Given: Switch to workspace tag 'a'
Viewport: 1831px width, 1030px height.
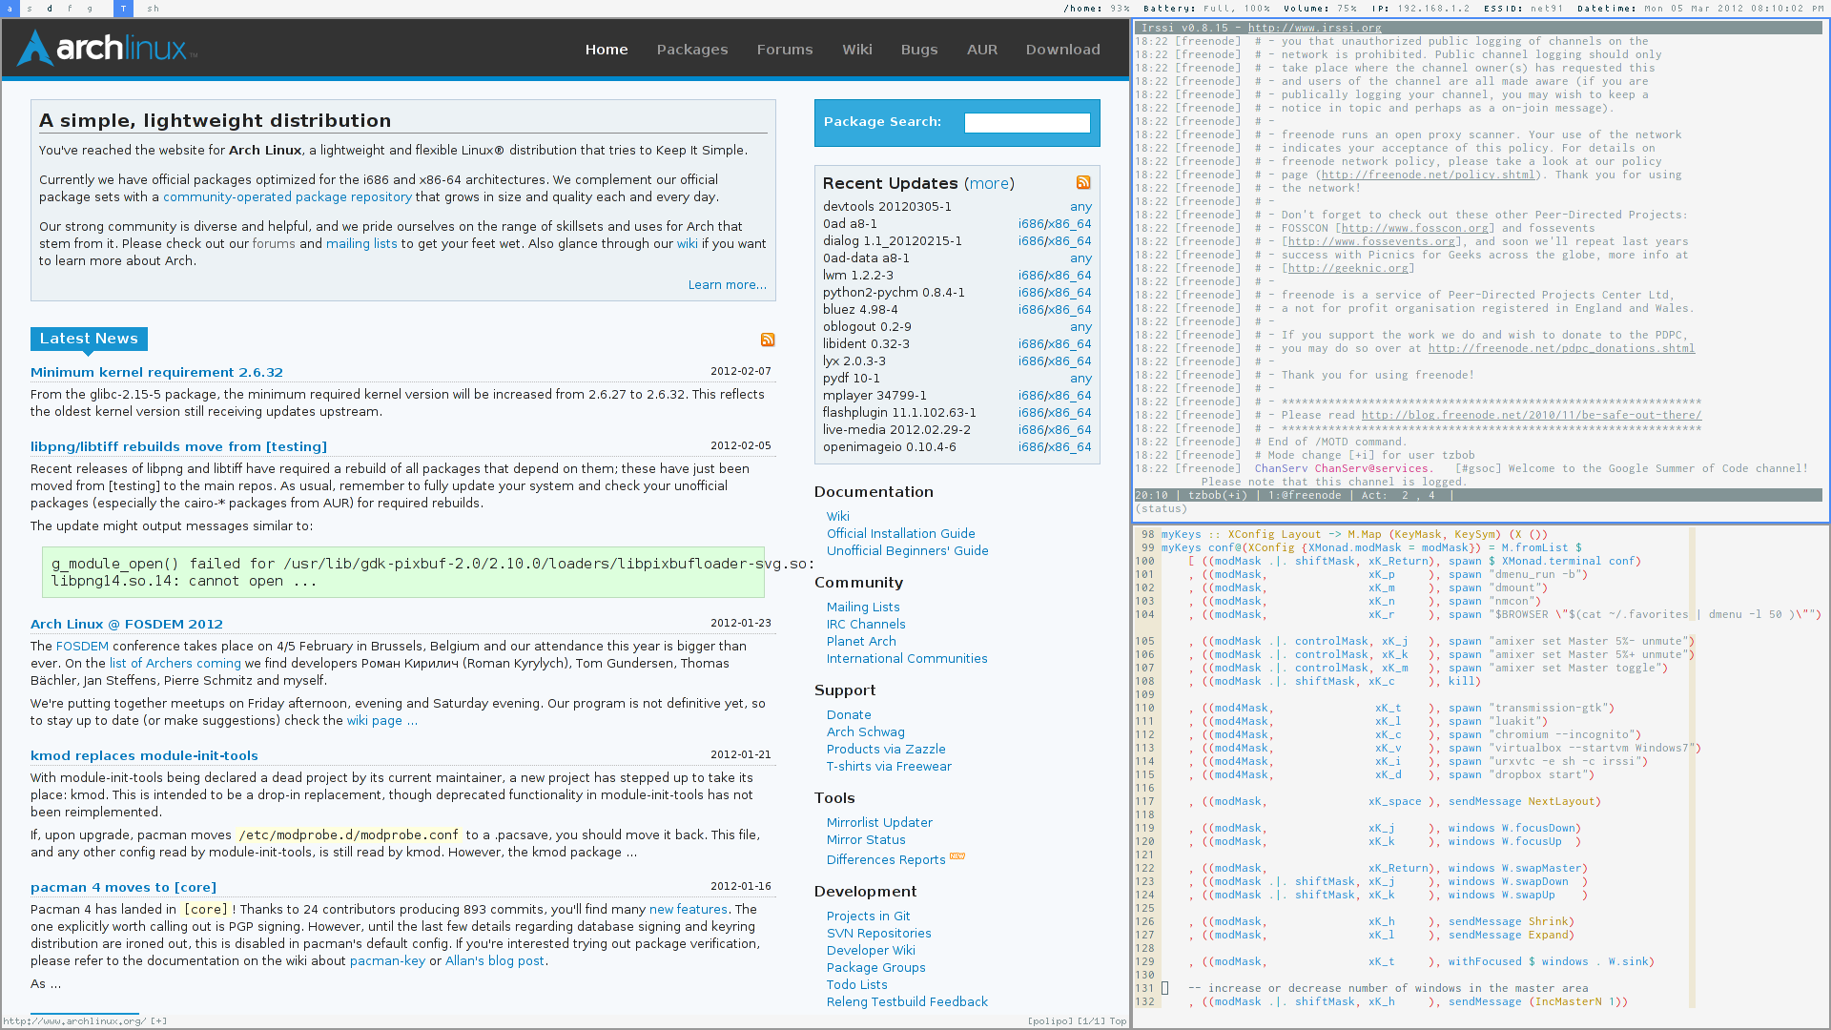Looking at the screenshot, I should point(9,9).
